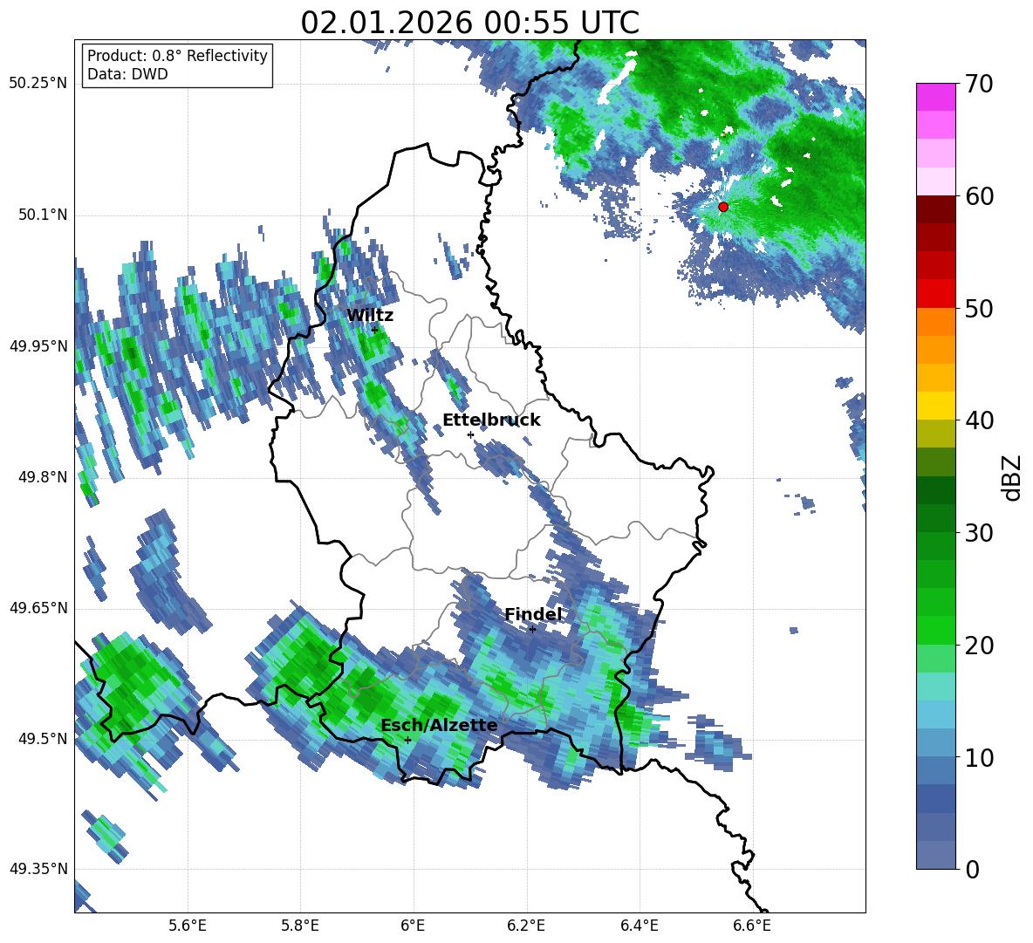Click the 49.5°N latitude label

(44, 739)
